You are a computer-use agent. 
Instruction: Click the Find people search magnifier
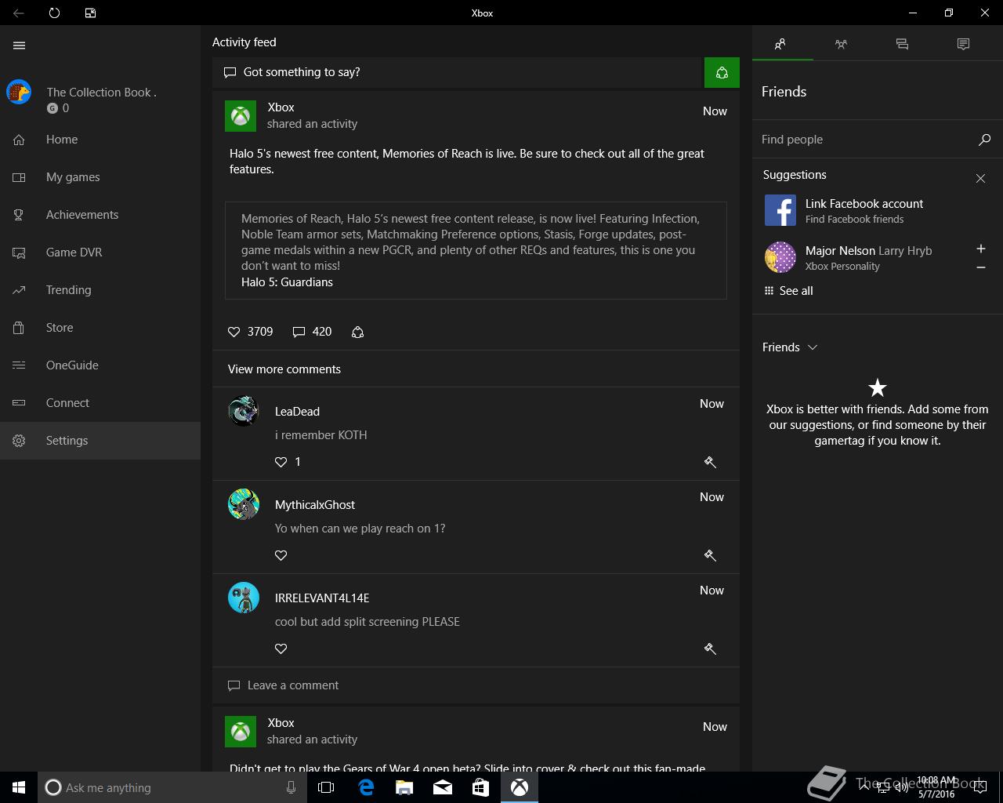[984, 140]
